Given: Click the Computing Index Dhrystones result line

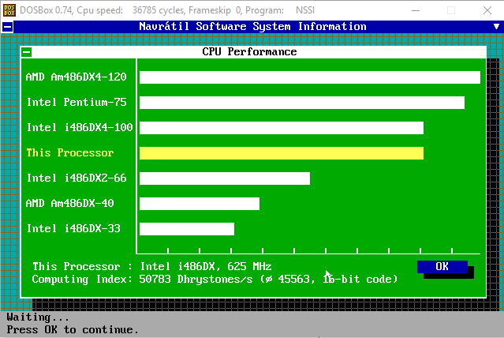Looking at the screenshot, I should pyautogui.click(x=215, y=280).
